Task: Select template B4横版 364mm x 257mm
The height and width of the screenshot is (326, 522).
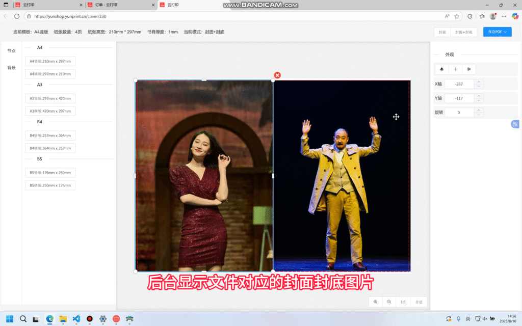Action: point(50,148)
